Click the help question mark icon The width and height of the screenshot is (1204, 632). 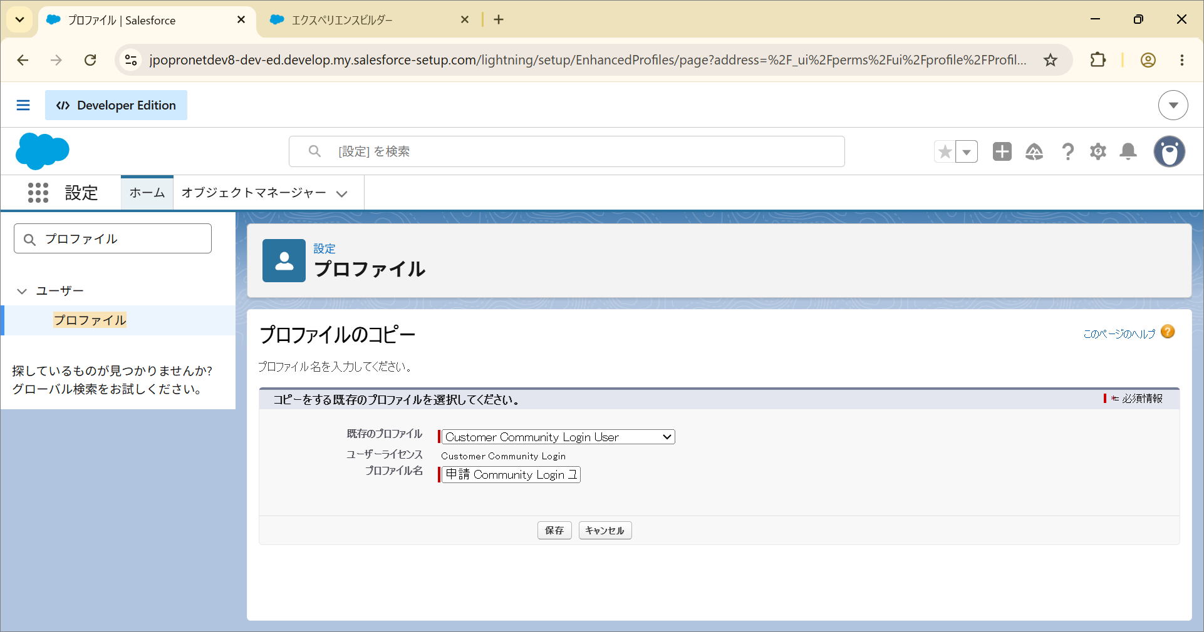[1067, 151]
